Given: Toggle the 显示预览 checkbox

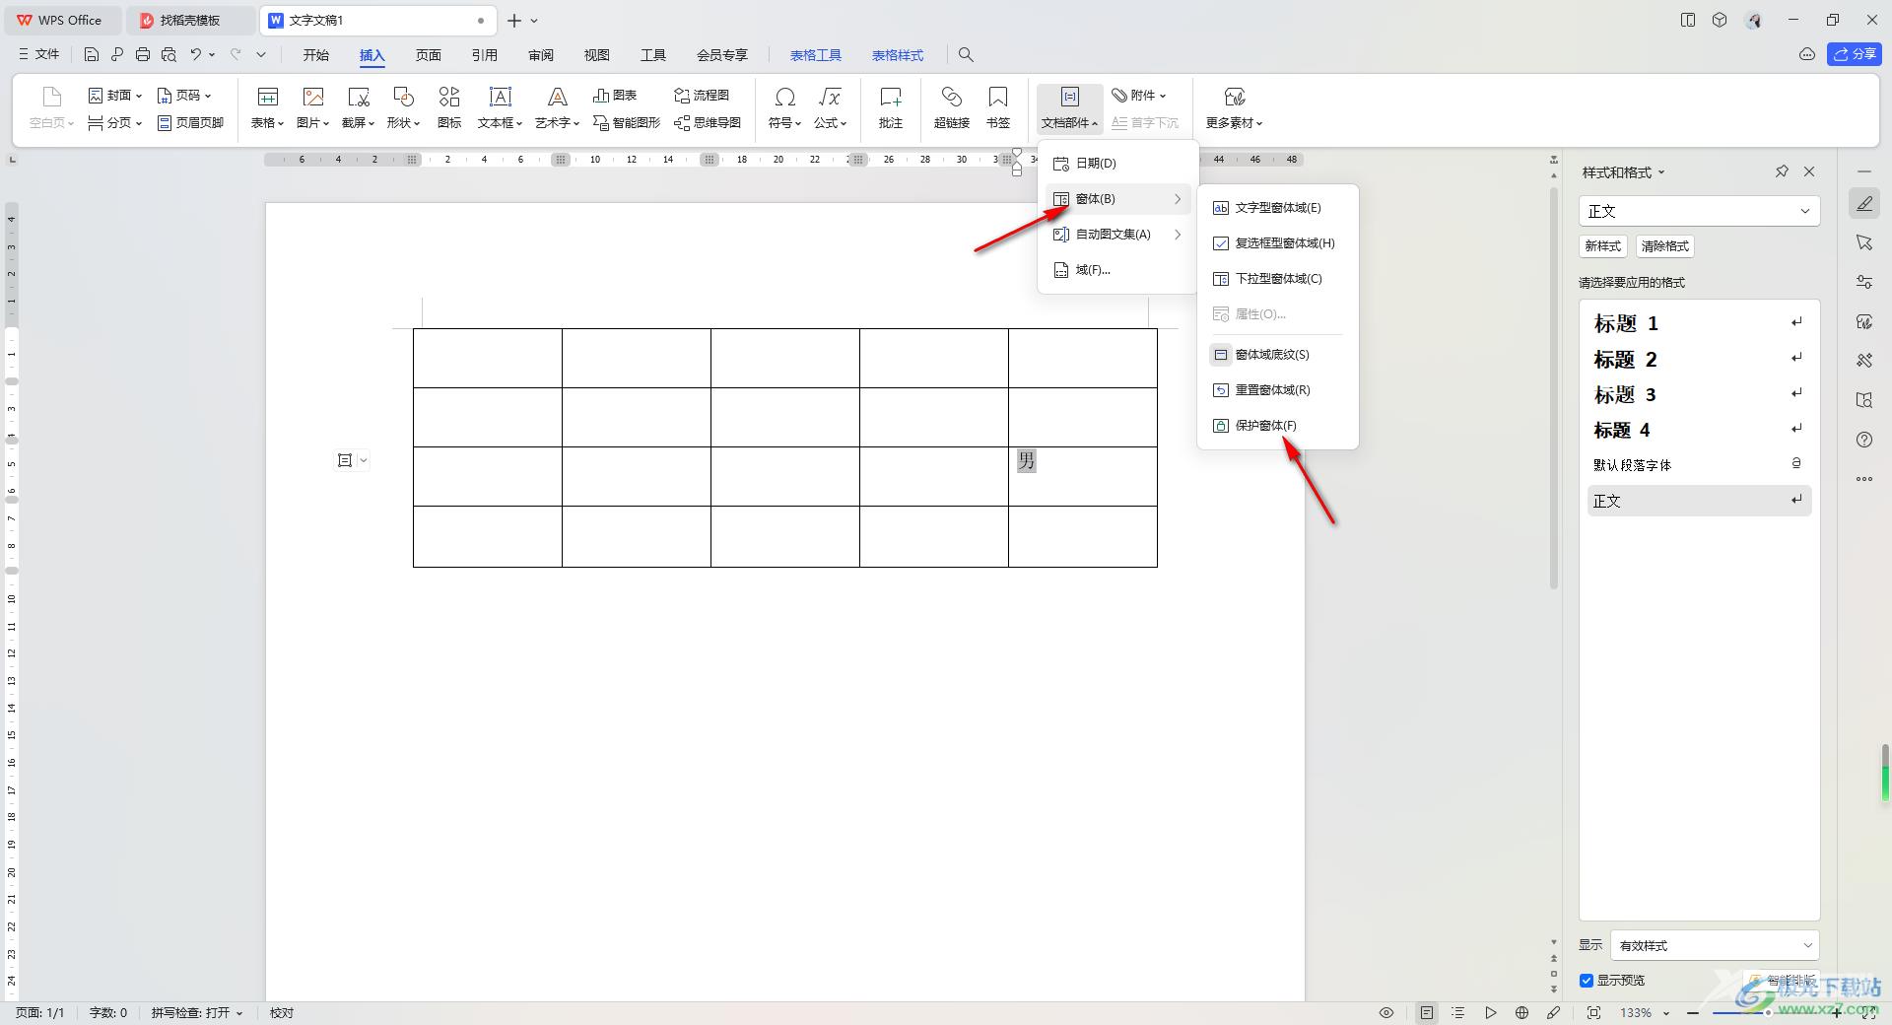Looking at the screenshot, I should (x=1587, y=980).
